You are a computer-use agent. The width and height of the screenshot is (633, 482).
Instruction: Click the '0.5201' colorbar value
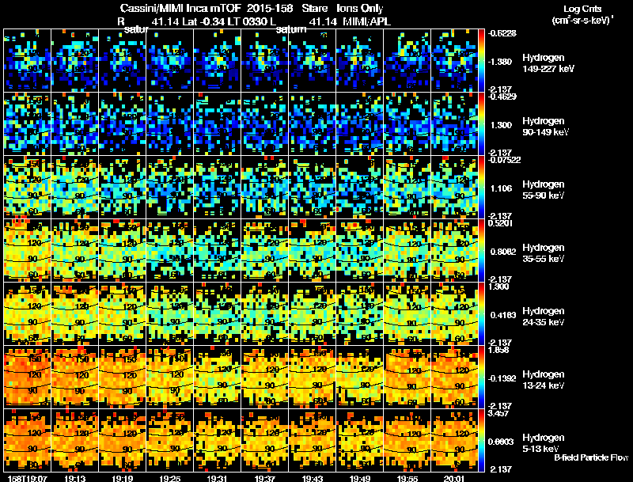(501, 224)
